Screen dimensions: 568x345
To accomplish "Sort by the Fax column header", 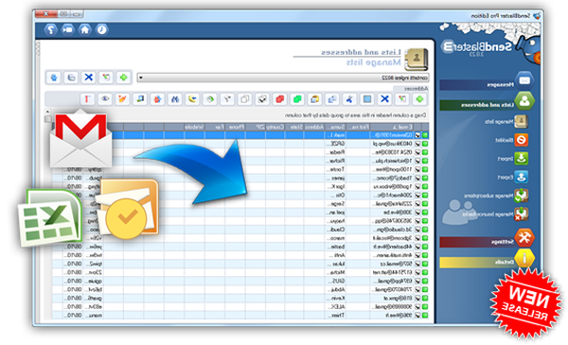I will pos(215,127).
